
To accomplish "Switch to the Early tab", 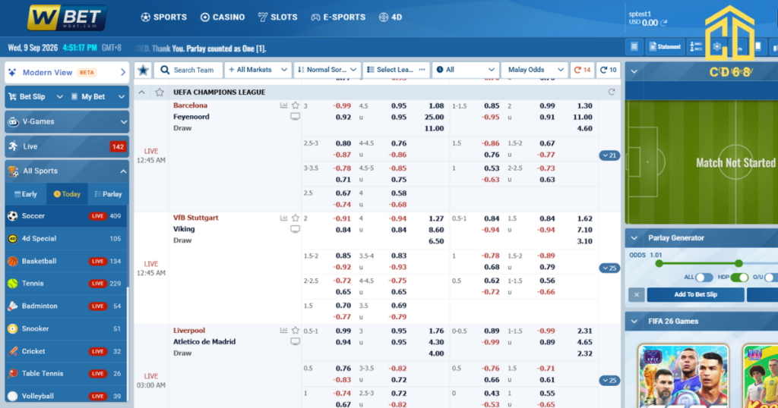I will click(26, 194).
